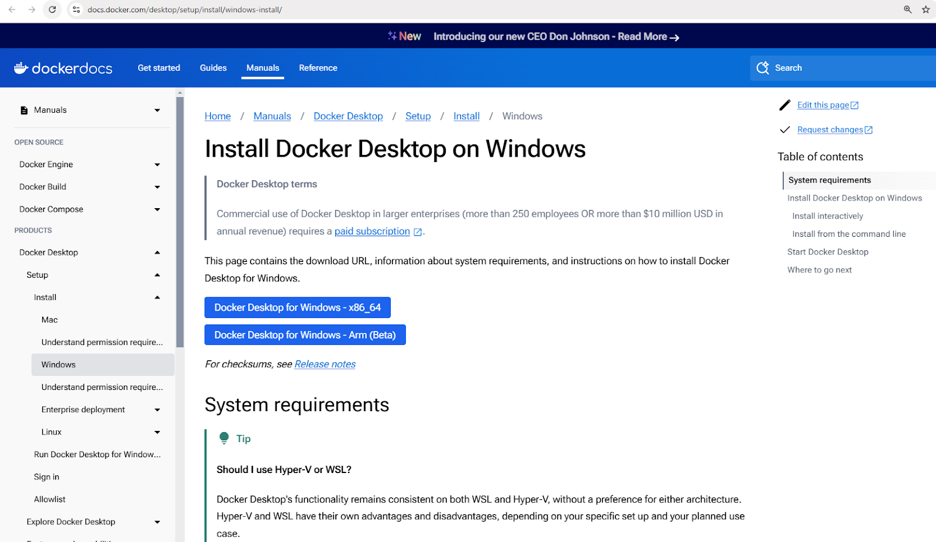Screen dimensions: 936x542
Task: Click the Setup breadcrumb link
Action: [x=418, y=116]
